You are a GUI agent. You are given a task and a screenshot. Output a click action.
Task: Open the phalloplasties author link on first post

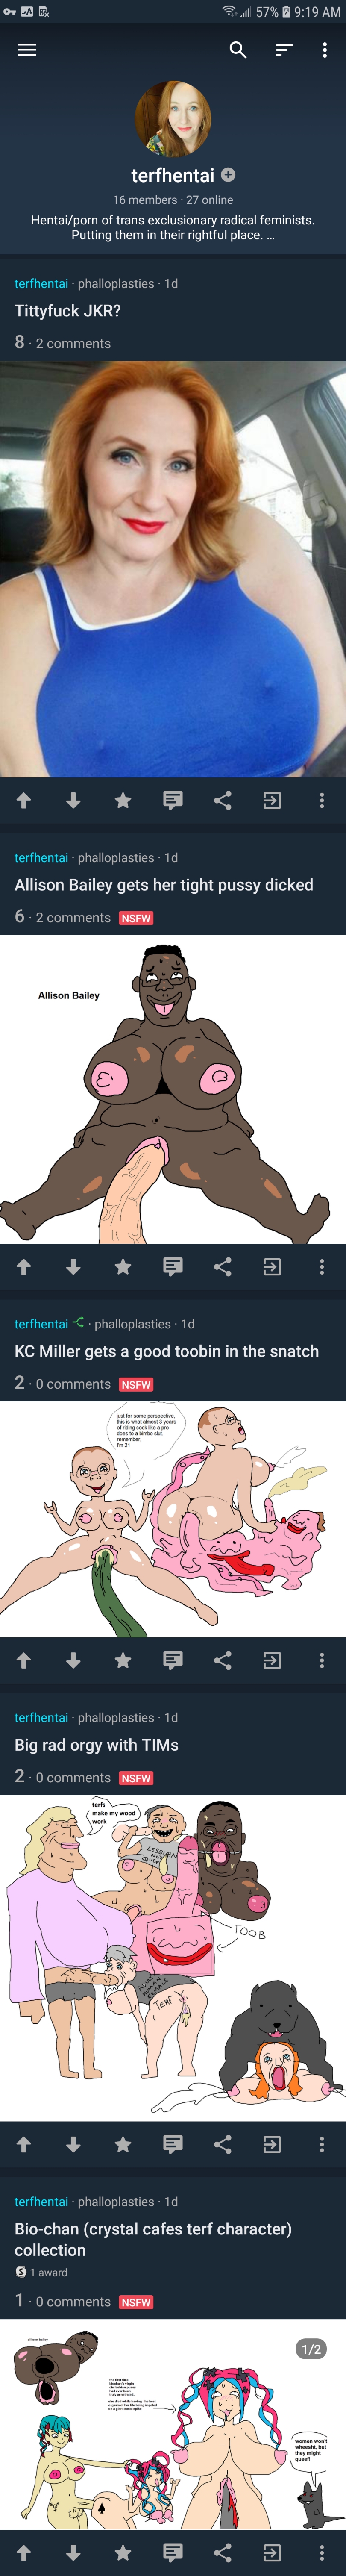pyautogui.click(x=116, y=284)
